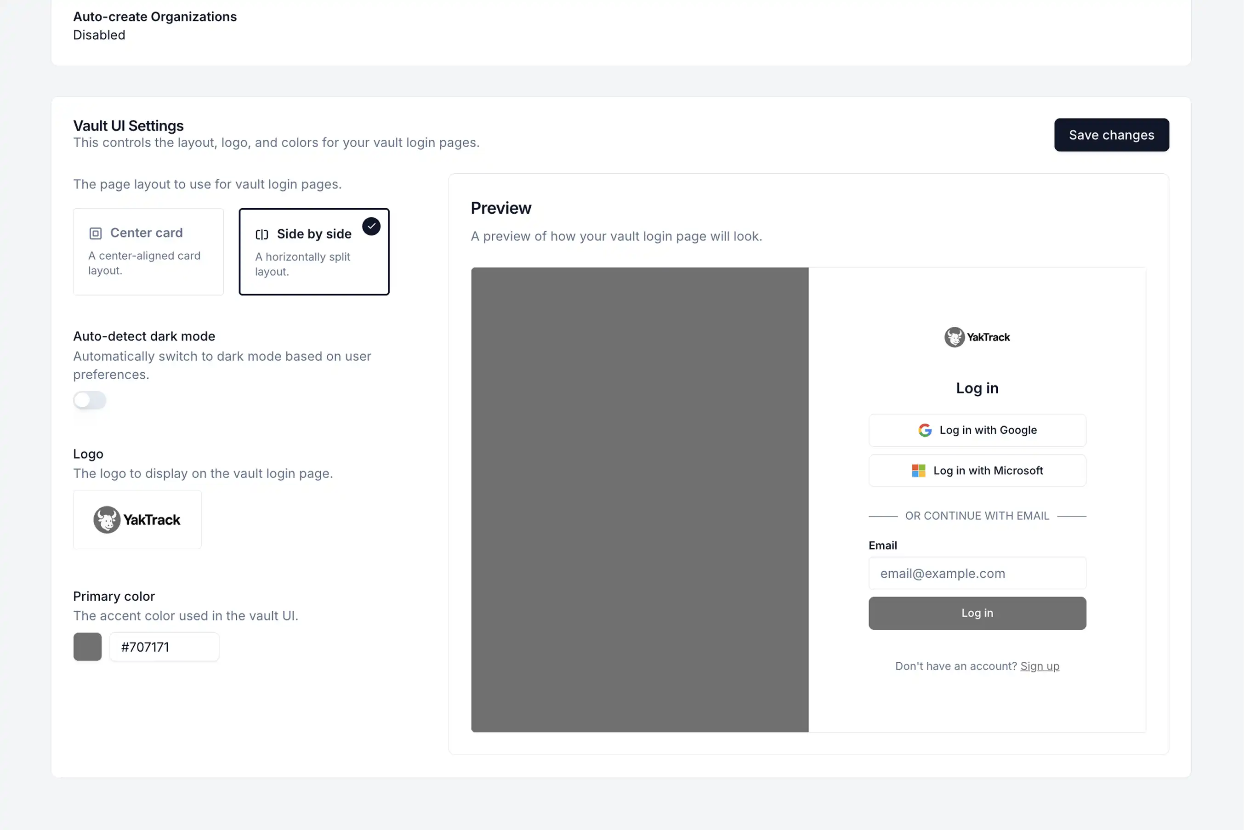Click the Side by side split icon

(262, 234)
